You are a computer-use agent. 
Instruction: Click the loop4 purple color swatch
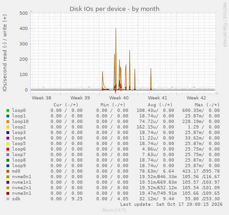click(8, 138)
